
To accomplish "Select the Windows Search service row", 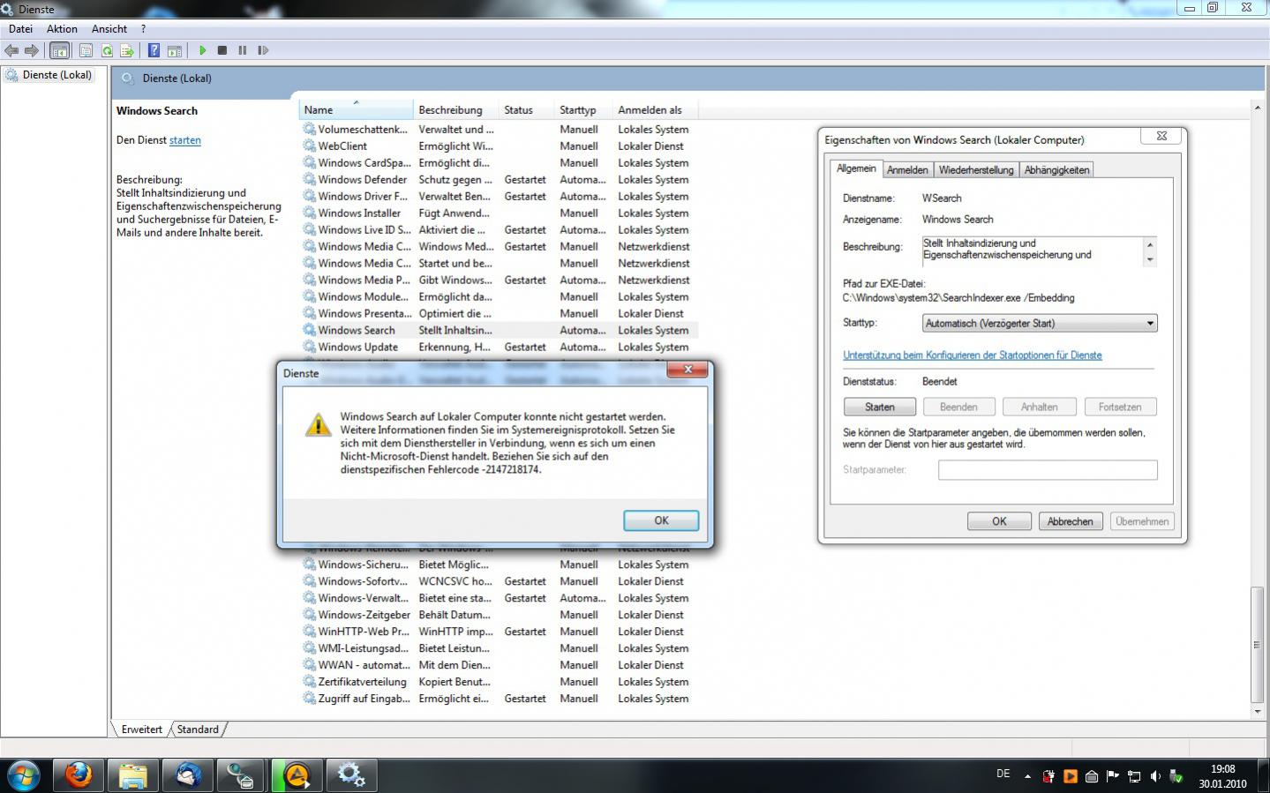I will [499, 330].
